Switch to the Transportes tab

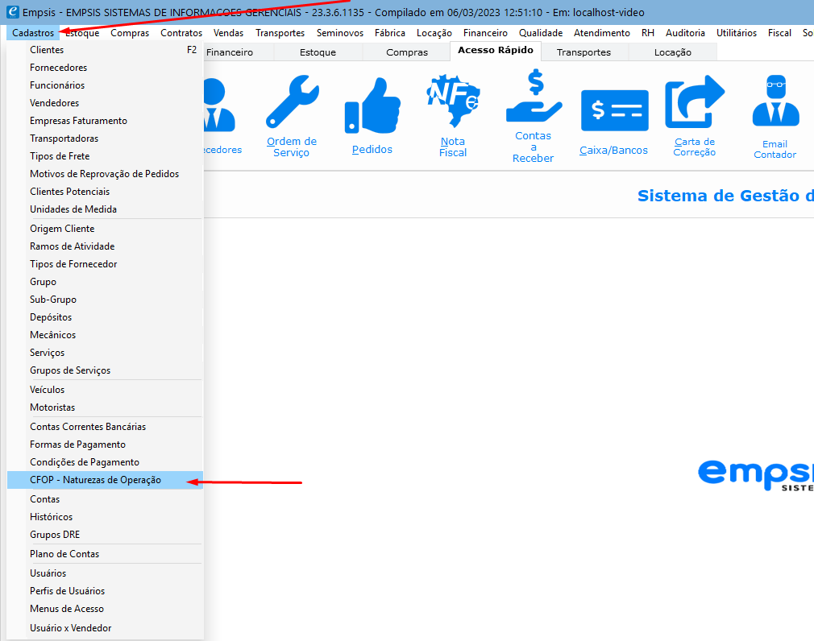tap(584, 52)
